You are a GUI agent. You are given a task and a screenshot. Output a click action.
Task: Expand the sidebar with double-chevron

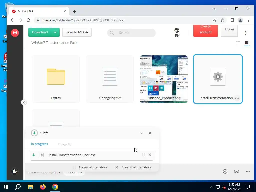pyautogui.click(x=24, y=102)
